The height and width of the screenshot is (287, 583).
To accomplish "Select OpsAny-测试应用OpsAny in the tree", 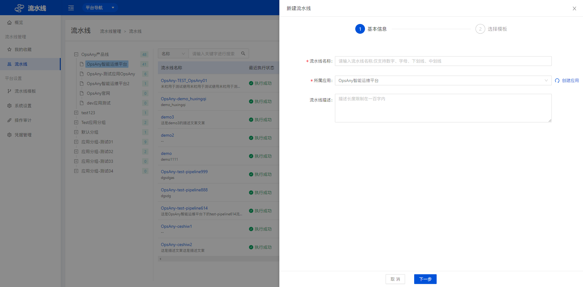I will 111,74.
